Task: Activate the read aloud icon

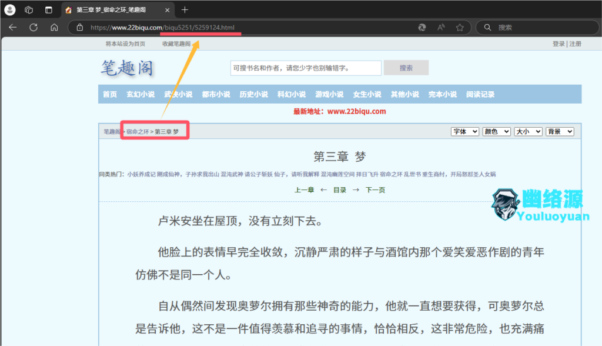Action: point(440,27)
